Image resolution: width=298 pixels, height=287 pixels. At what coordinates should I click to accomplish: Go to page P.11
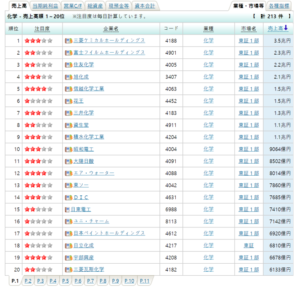tap(145, 281)
